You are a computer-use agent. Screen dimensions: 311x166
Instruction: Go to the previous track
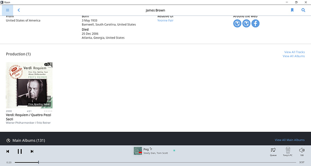pyautogui.click(x=8, y=151)
